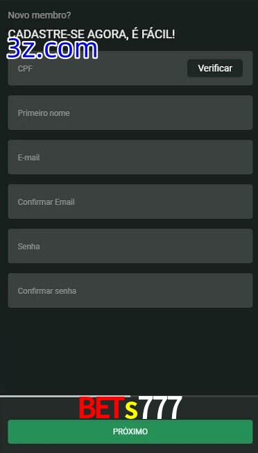Click the CADASTRE-SE AGORA, É FÁCIL! heading
Screen dimensions: 258x453
point(91,34)
